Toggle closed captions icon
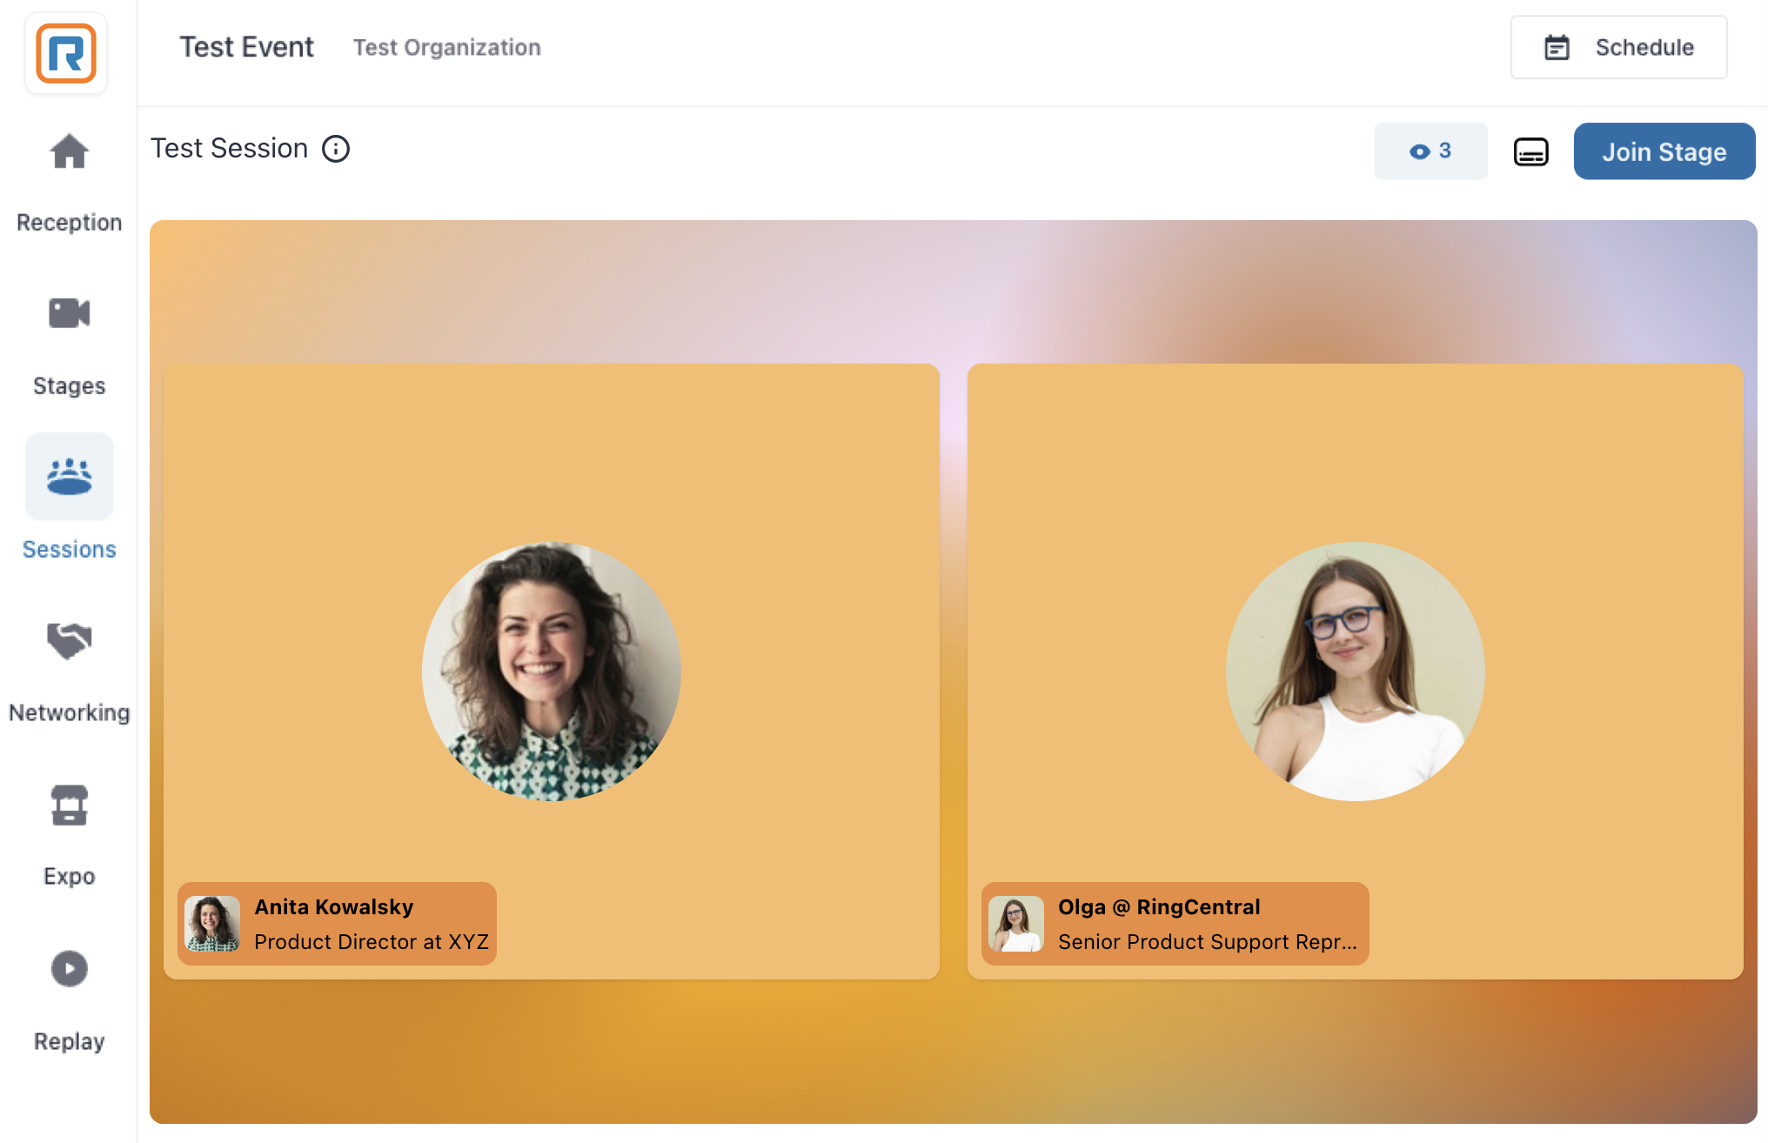 1530,151
